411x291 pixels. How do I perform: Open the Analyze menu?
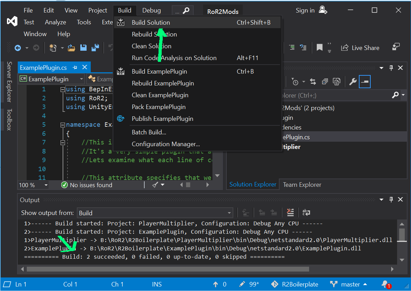[x=55, y=22]
